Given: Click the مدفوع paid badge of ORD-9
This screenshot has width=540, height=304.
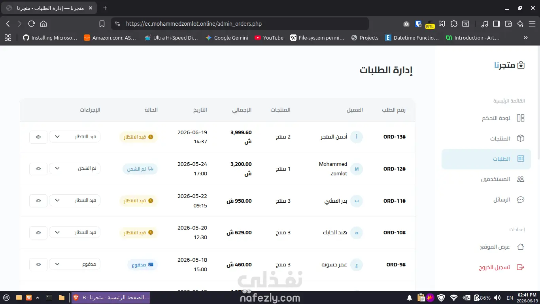Looking at the screenshot, I should coord(143,265).
